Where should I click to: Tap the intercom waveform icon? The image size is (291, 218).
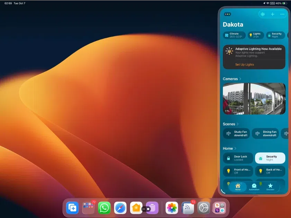click(263, 14)
